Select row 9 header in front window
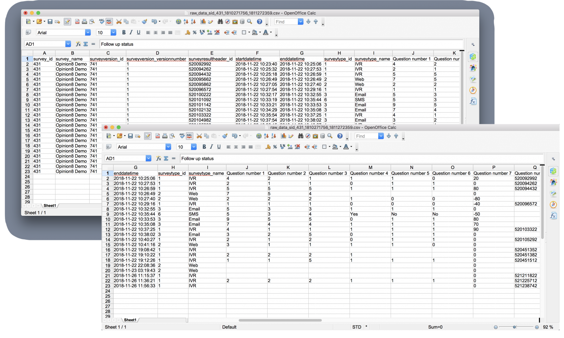 pos(108,214)
